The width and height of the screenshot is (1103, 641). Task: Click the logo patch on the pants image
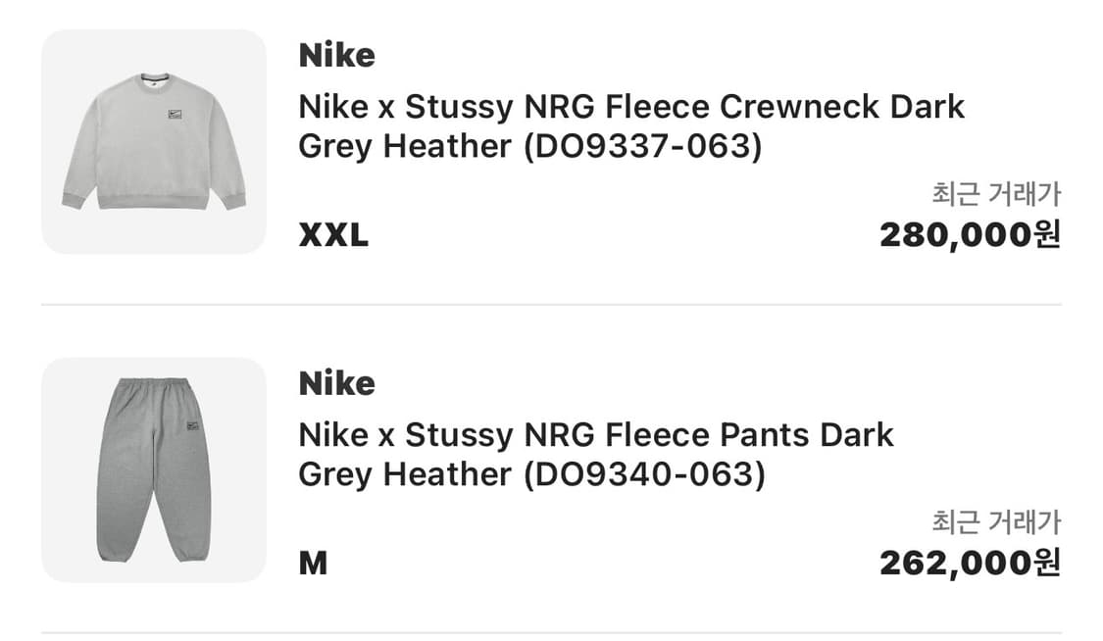(x=192, y=427)
